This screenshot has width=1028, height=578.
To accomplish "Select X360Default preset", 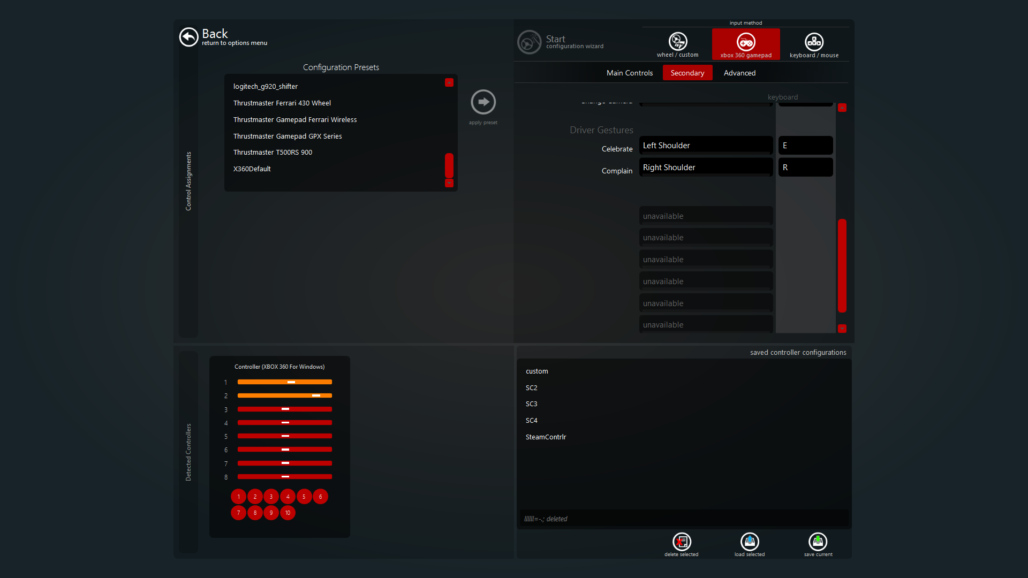I will coord(252,169).
